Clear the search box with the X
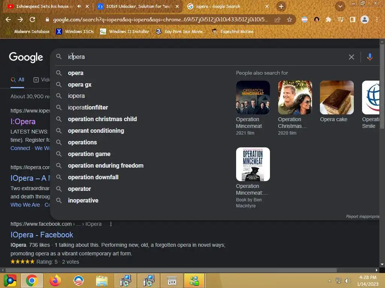The height and width of the screenshot is (288, 385). [352, 57]
